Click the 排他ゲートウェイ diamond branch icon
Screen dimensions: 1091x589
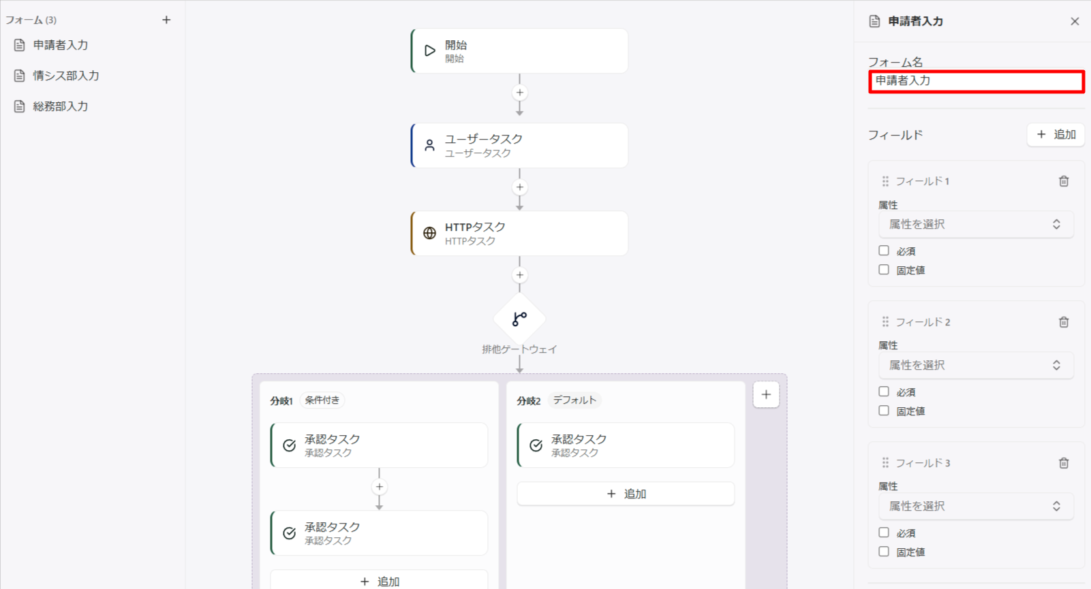519,319
